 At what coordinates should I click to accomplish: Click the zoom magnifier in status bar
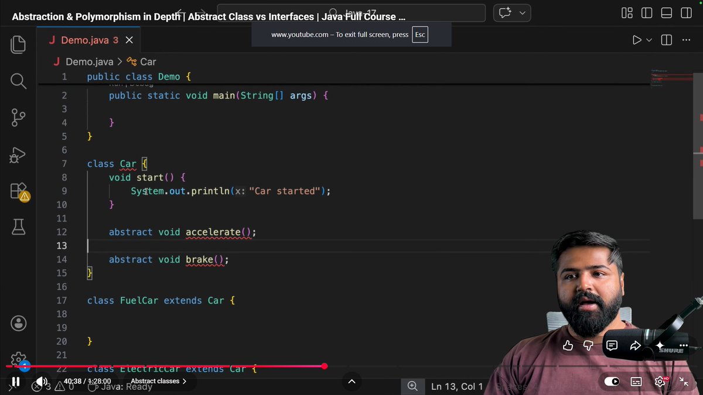tap(412, 386)
